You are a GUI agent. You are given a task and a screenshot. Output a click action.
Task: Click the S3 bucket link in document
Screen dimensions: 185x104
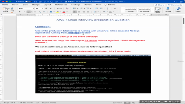(x=91, y=40)
